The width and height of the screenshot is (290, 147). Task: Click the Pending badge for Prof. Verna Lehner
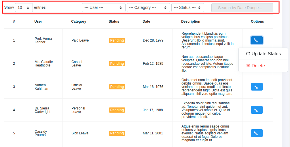[117, 40]
